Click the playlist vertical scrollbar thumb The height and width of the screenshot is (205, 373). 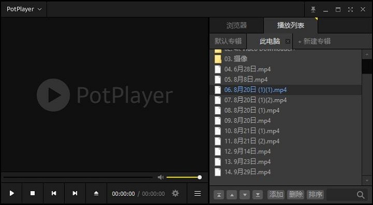pyautogui.click(x=367, y=67)
